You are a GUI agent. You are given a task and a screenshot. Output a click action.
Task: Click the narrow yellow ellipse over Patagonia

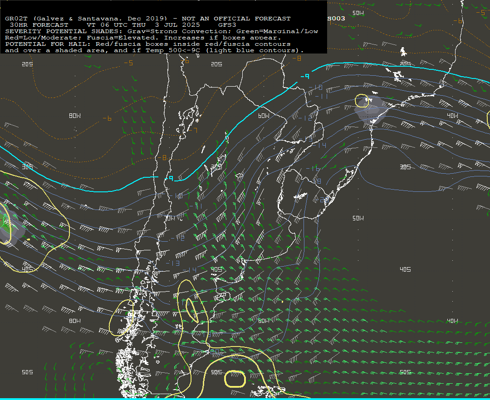192,310
